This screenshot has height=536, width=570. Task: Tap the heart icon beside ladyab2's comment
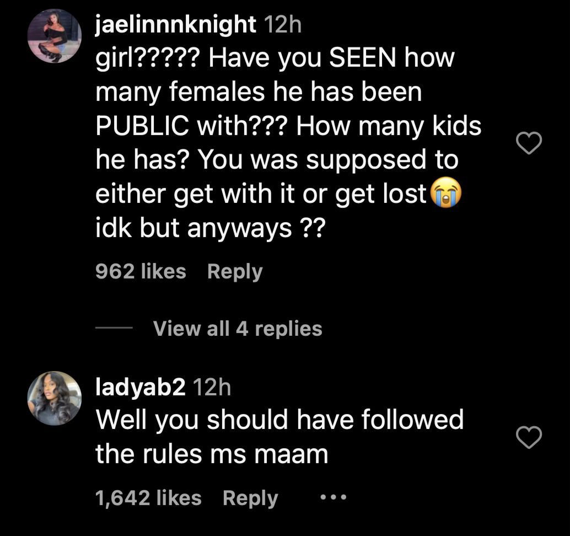(x=530, y=436)
